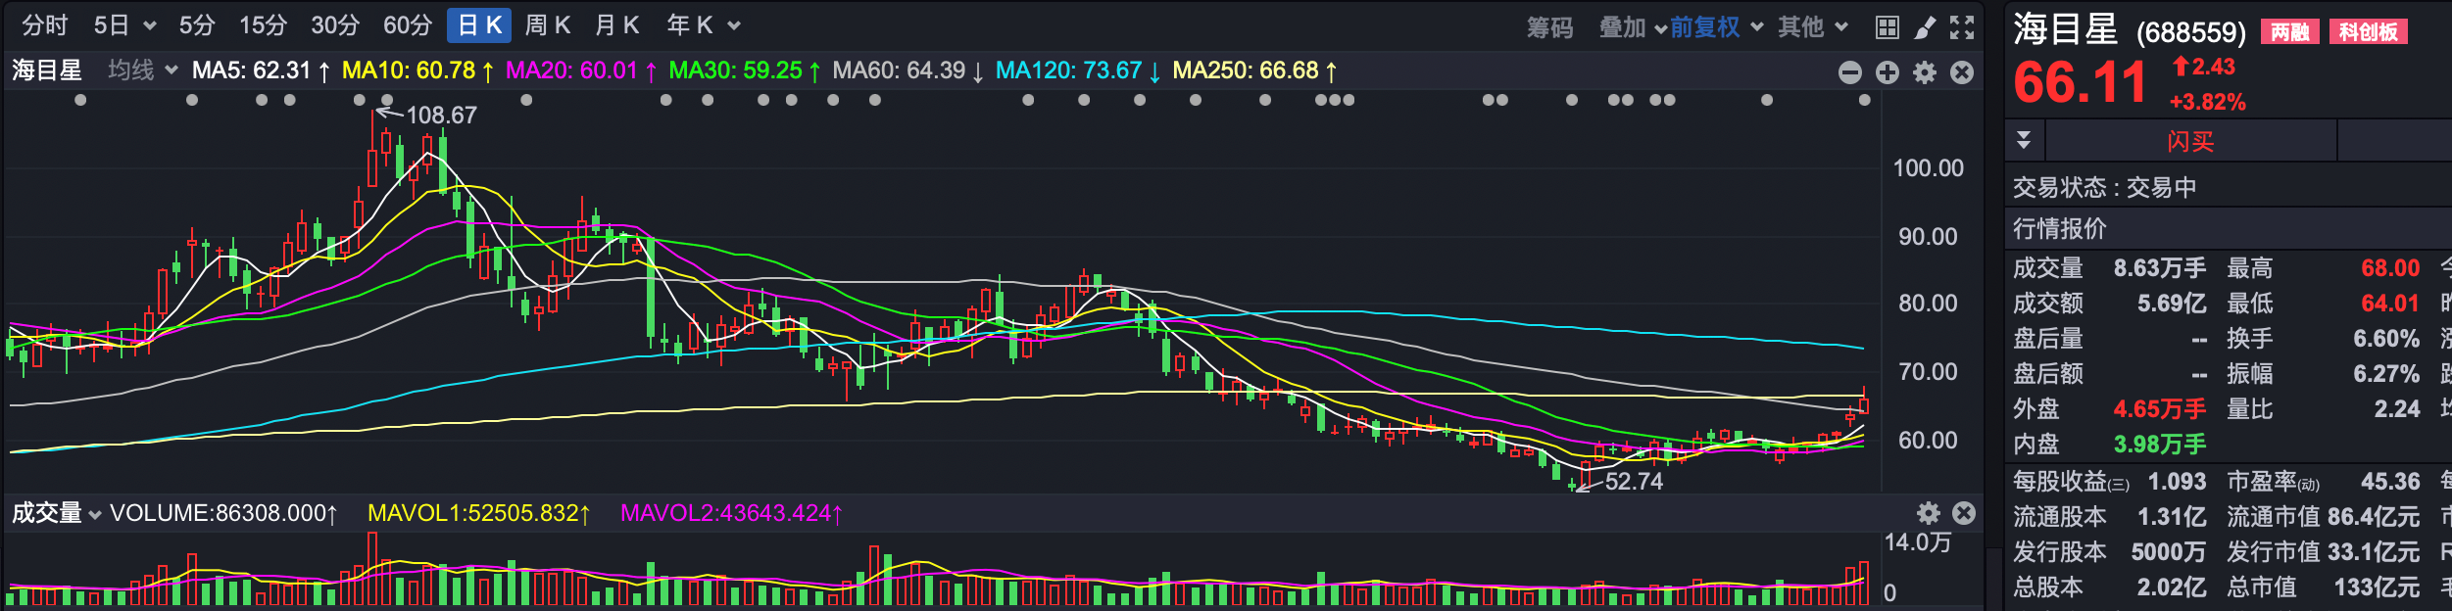The image size is (2452, 611).
Task: Close the volume indicator panel
Action: click(1963, 513)
